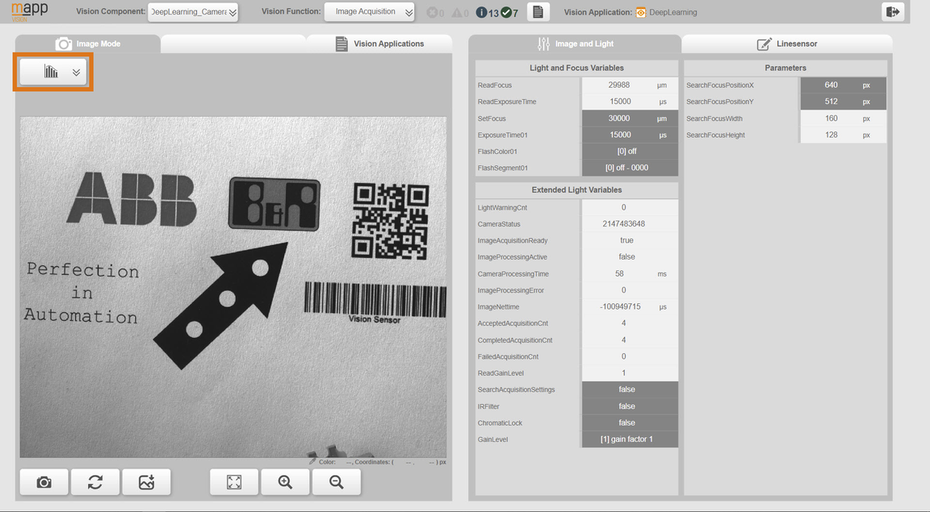Zoom in on the camera image

[x=285, y=482]
